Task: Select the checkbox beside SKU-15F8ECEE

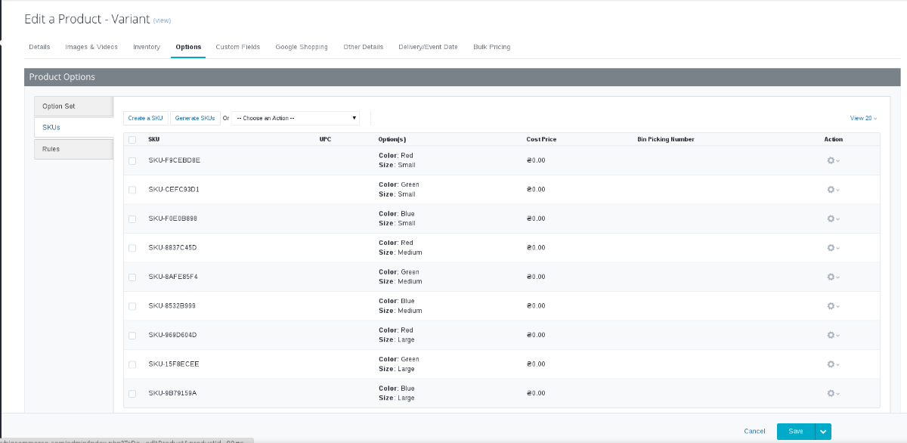Action: coord(132,364)
